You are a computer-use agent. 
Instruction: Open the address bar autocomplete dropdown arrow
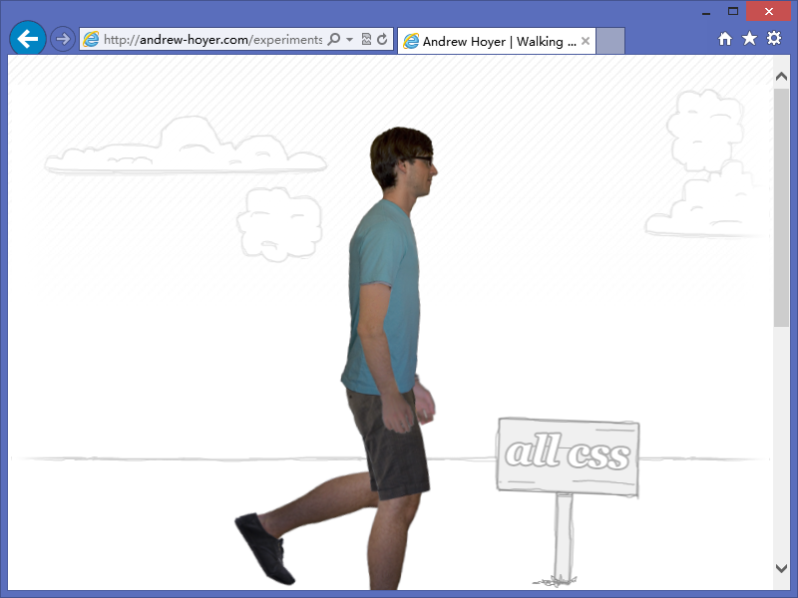350,39
